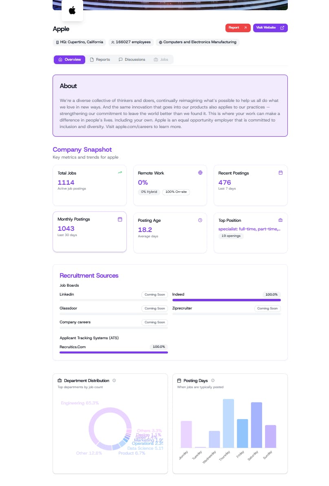Viewport: 329px width, 486px height.
Task: Open the Visit Website button
Action: (x=270, y=28)
